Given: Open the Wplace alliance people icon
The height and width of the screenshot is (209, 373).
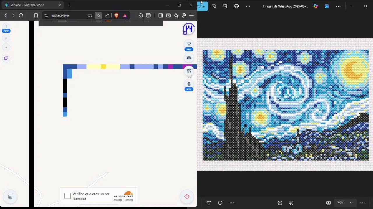Looking at the screenshot, I should click(189, 58).
